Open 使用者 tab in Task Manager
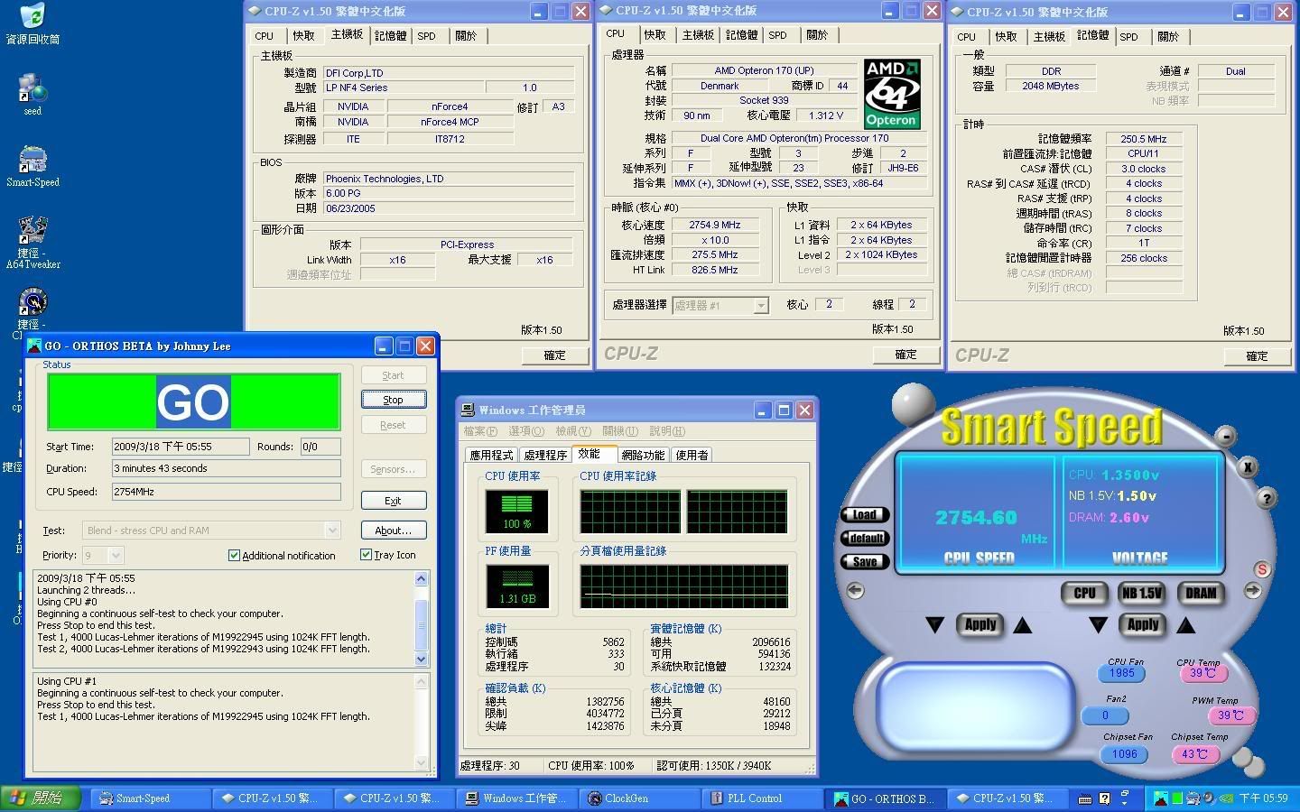Screen dimensions: 1300x812 [692, 455]
